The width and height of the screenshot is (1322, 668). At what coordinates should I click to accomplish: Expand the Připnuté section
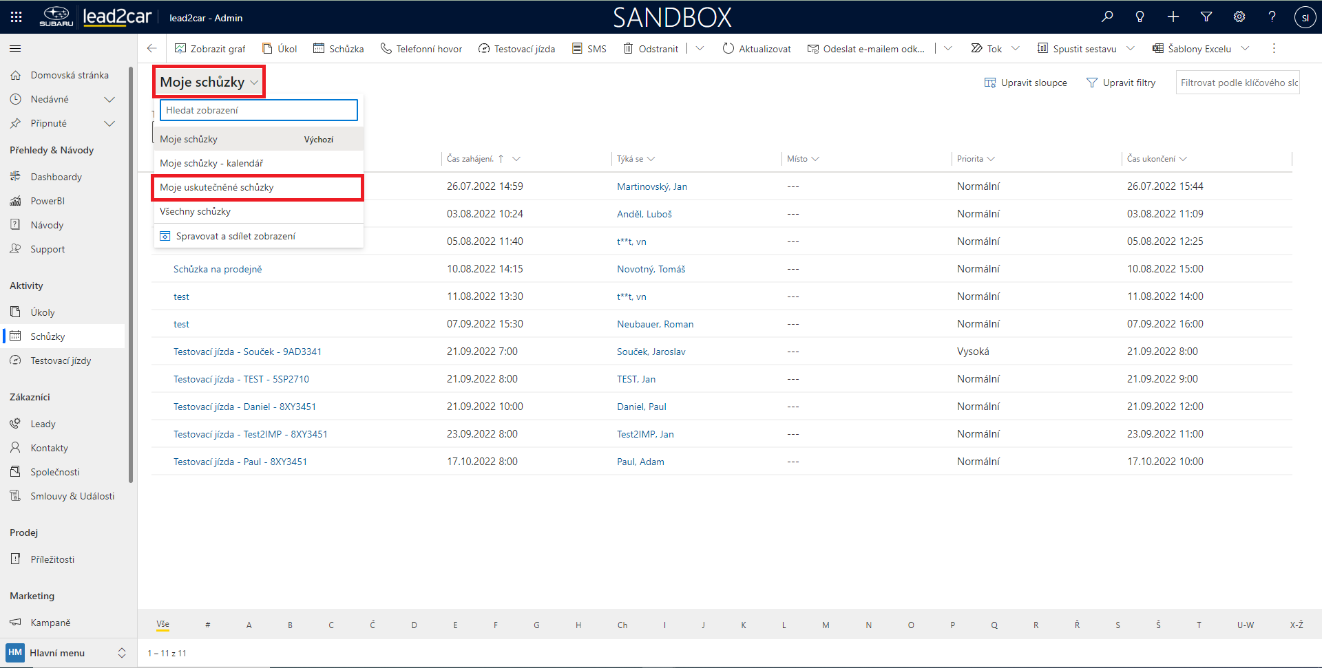tap(109, 124)
